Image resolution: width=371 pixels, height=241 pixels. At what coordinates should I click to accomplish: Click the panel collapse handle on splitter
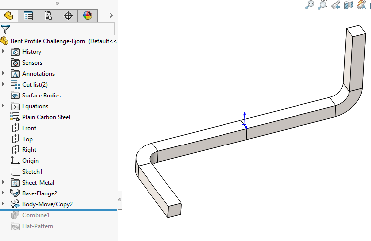click(120, 200)
